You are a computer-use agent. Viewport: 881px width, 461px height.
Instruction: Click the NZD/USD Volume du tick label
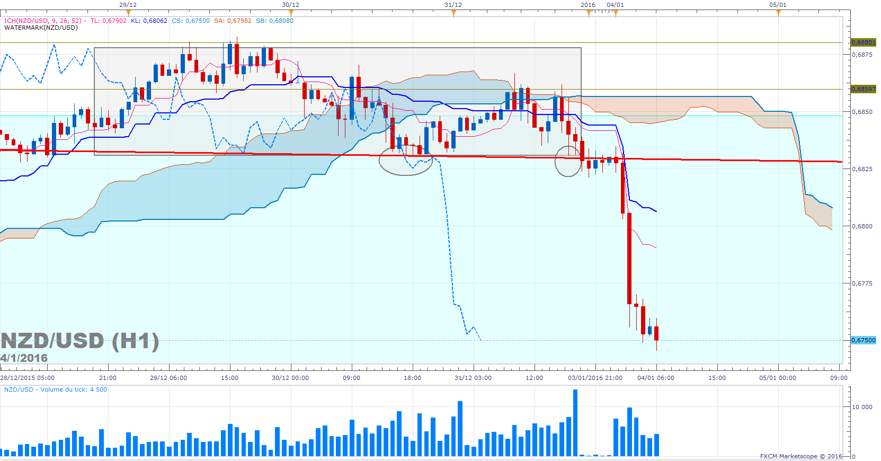(56, 389)
